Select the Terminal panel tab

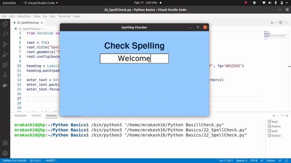tap(51, 116)
